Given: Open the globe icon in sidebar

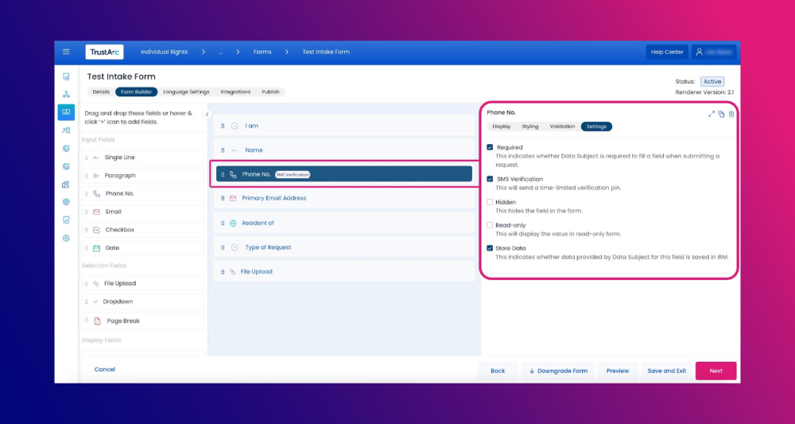Looking at the screenshot, I should point(66,202).
